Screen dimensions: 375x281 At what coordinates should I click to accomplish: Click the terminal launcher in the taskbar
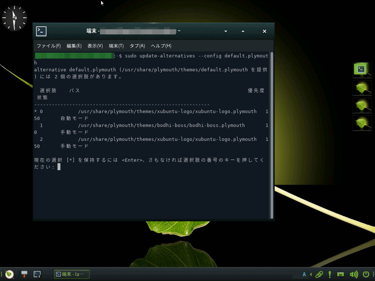pyautogui.click(x=37, y=274)
